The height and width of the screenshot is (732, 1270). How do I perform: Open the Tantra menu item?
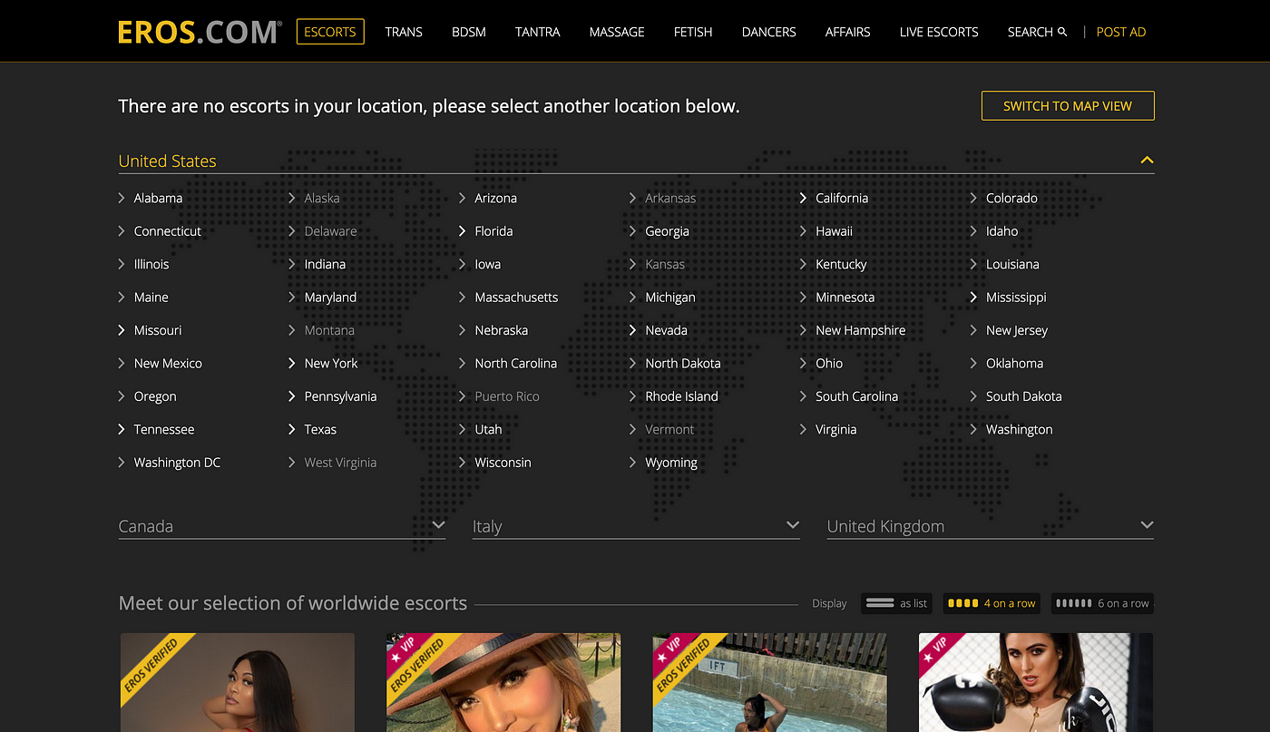[x=538, y=32]
